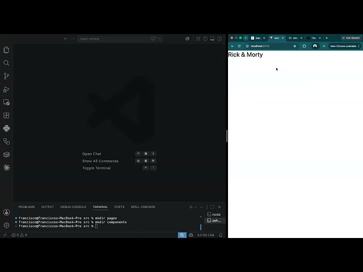Open the Run and Debug view

click(x=6, y=90)
